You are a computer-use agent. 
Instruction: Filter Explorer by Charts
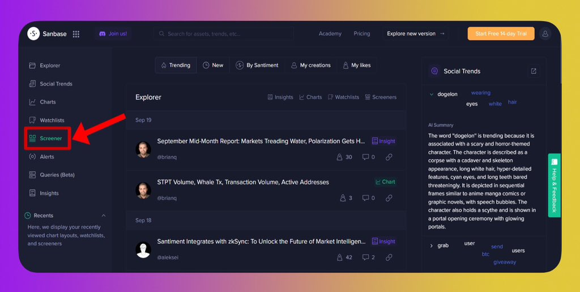[x=310, y=97]
